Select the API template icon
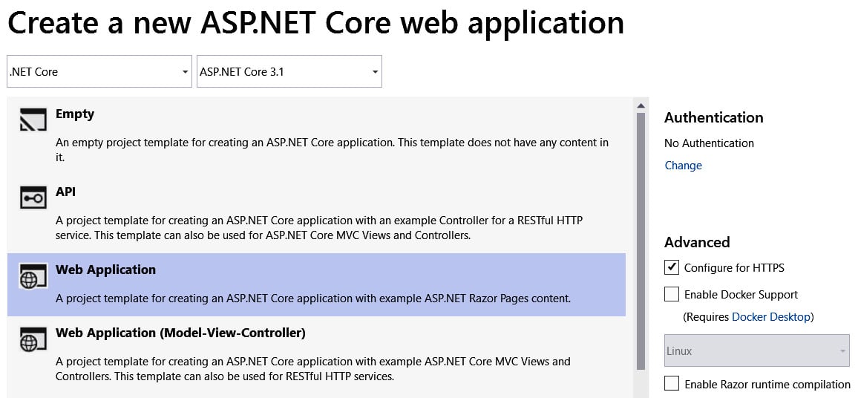The height and width of the screenshot is (398, 858). click(33, 197)
